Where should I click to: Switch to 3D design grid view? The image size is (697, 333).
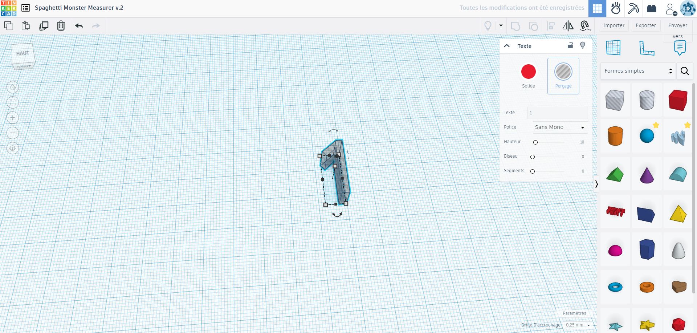point(598,8)
